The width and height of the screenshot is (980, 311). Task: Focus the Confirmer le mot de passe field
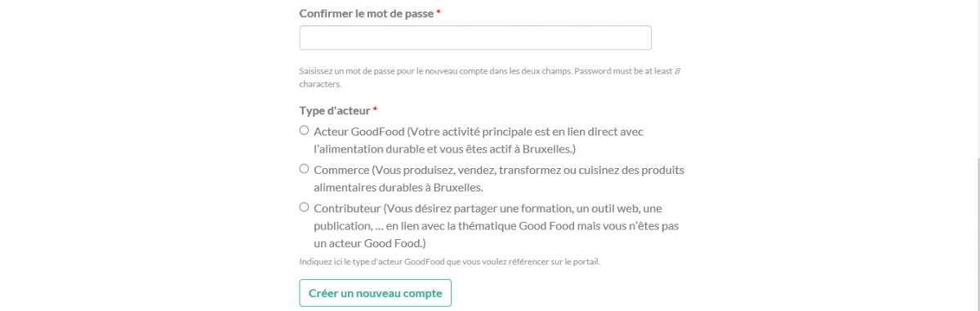point(475,38)
